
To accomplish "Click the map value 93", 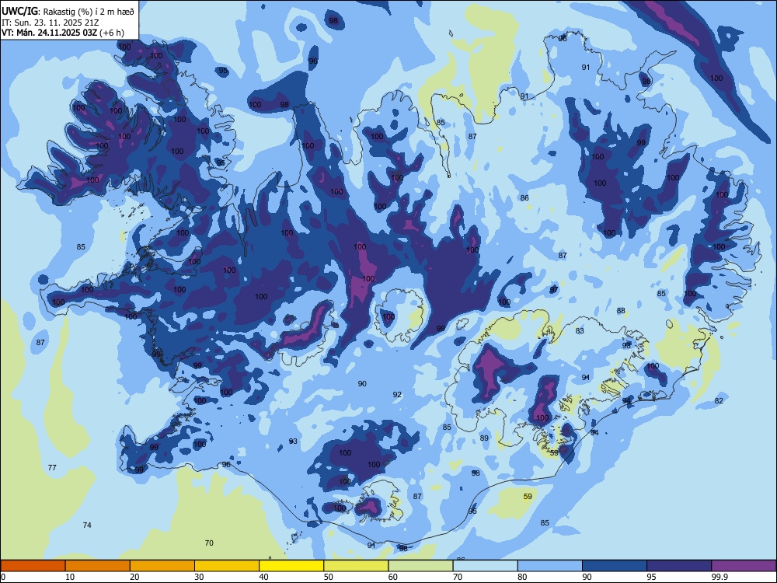I will click(x=293, y=442).
